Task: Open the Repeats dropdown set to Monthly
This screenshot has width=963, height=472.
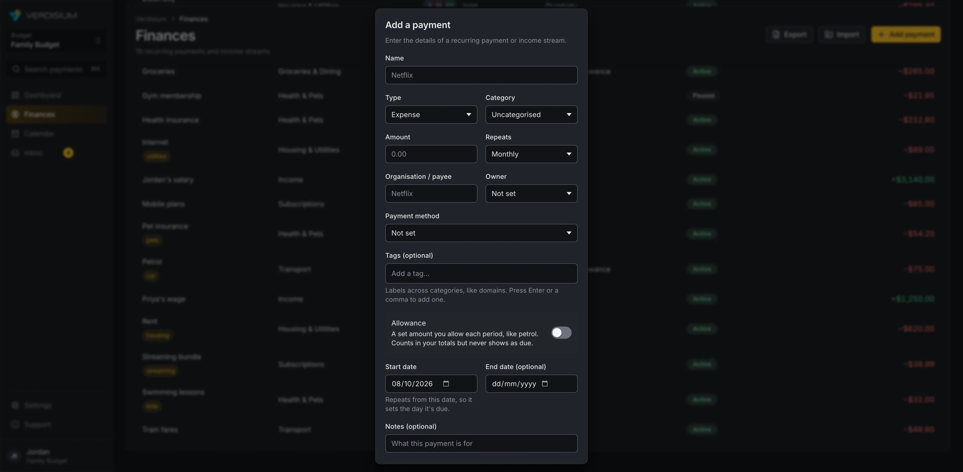Action: click(531, 154)
